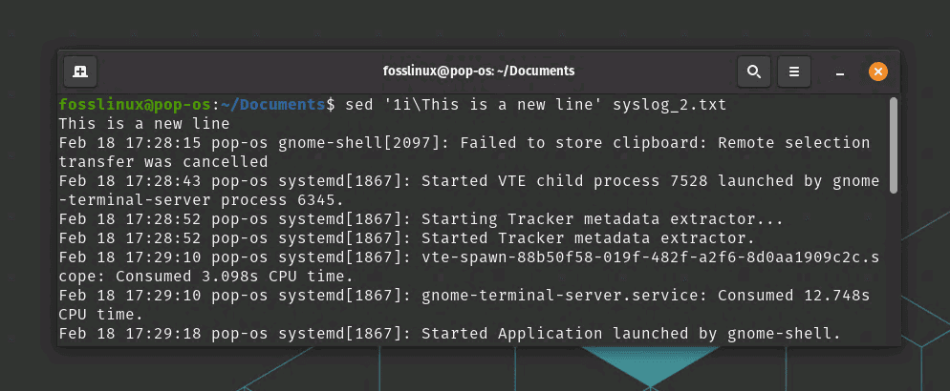950x391 pixels.
Task: Open a new terminal tab
Action: 80,72
